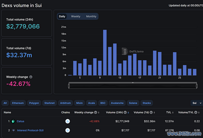The width and height of the screenshot is (203, 138).
Task: Click the $2,779,066 total volume value
Action: (23, 27)
